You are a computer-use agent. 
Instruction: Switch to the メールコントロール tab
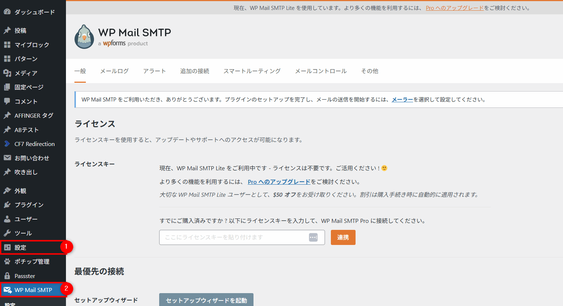coord(321,71)
